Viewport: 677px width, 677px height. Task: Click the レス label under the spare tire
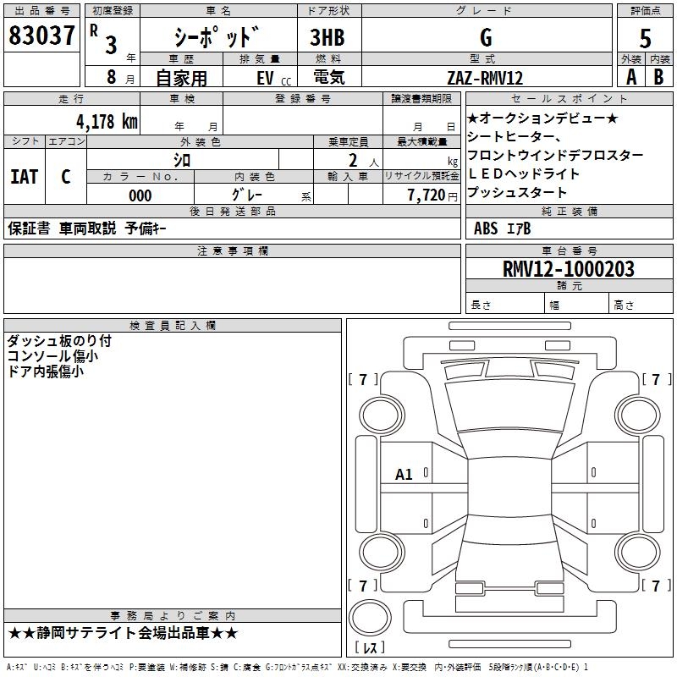(370, 647)
